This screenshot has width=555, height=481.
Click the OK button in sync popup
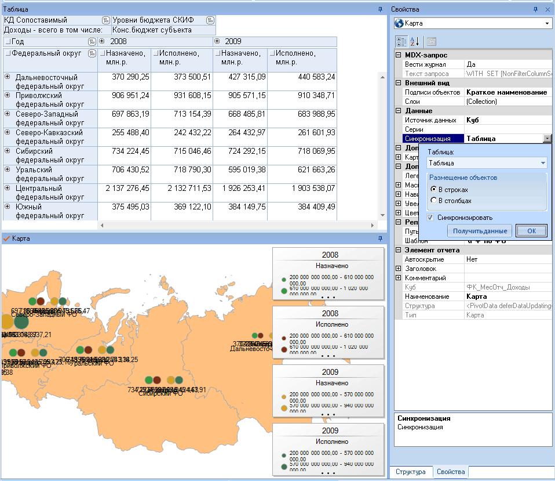tap(531, 231)
